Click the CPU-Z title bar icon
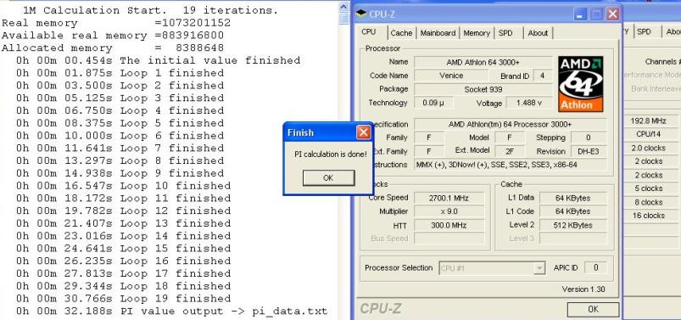Image resolution: width=681 pixels, height=320 pixels. pos(361,14)
